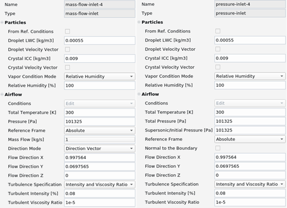Enable Normal to the Boundary checkbox
Viewport: 287px width, 208px height.
(x=218, y=148)
